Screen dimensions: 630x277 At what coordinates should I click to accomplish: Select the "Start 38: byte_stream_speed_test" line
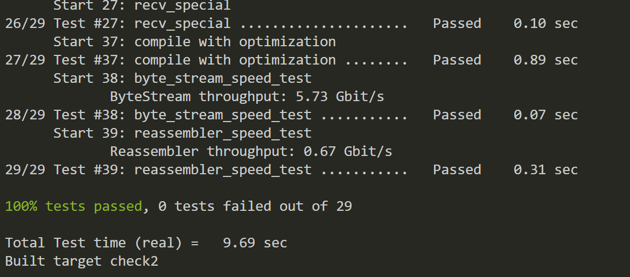tap(182, 79)
